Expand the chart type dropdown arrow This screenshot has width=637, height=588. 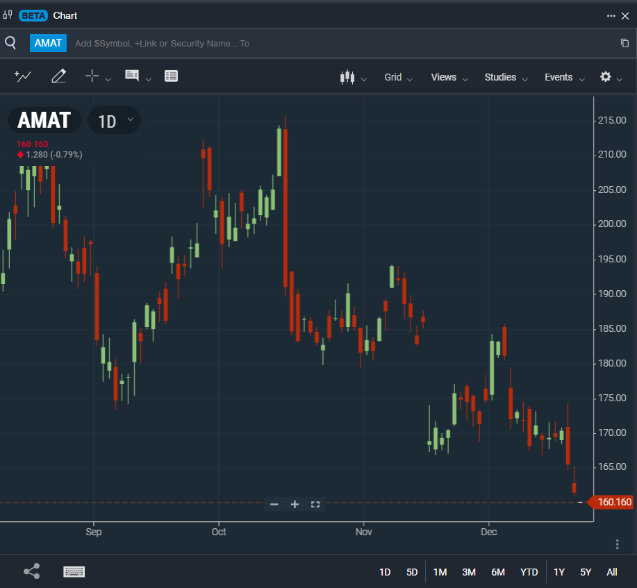[364, 80]
